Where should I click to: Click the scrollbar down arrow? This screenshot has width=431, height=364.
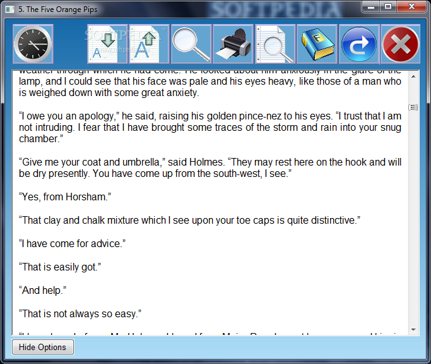click(413, 330)
